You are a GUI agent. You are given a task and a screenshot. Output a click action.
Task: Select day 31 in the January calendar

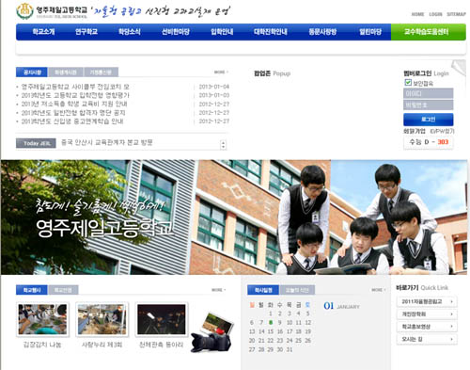point(289,349)
